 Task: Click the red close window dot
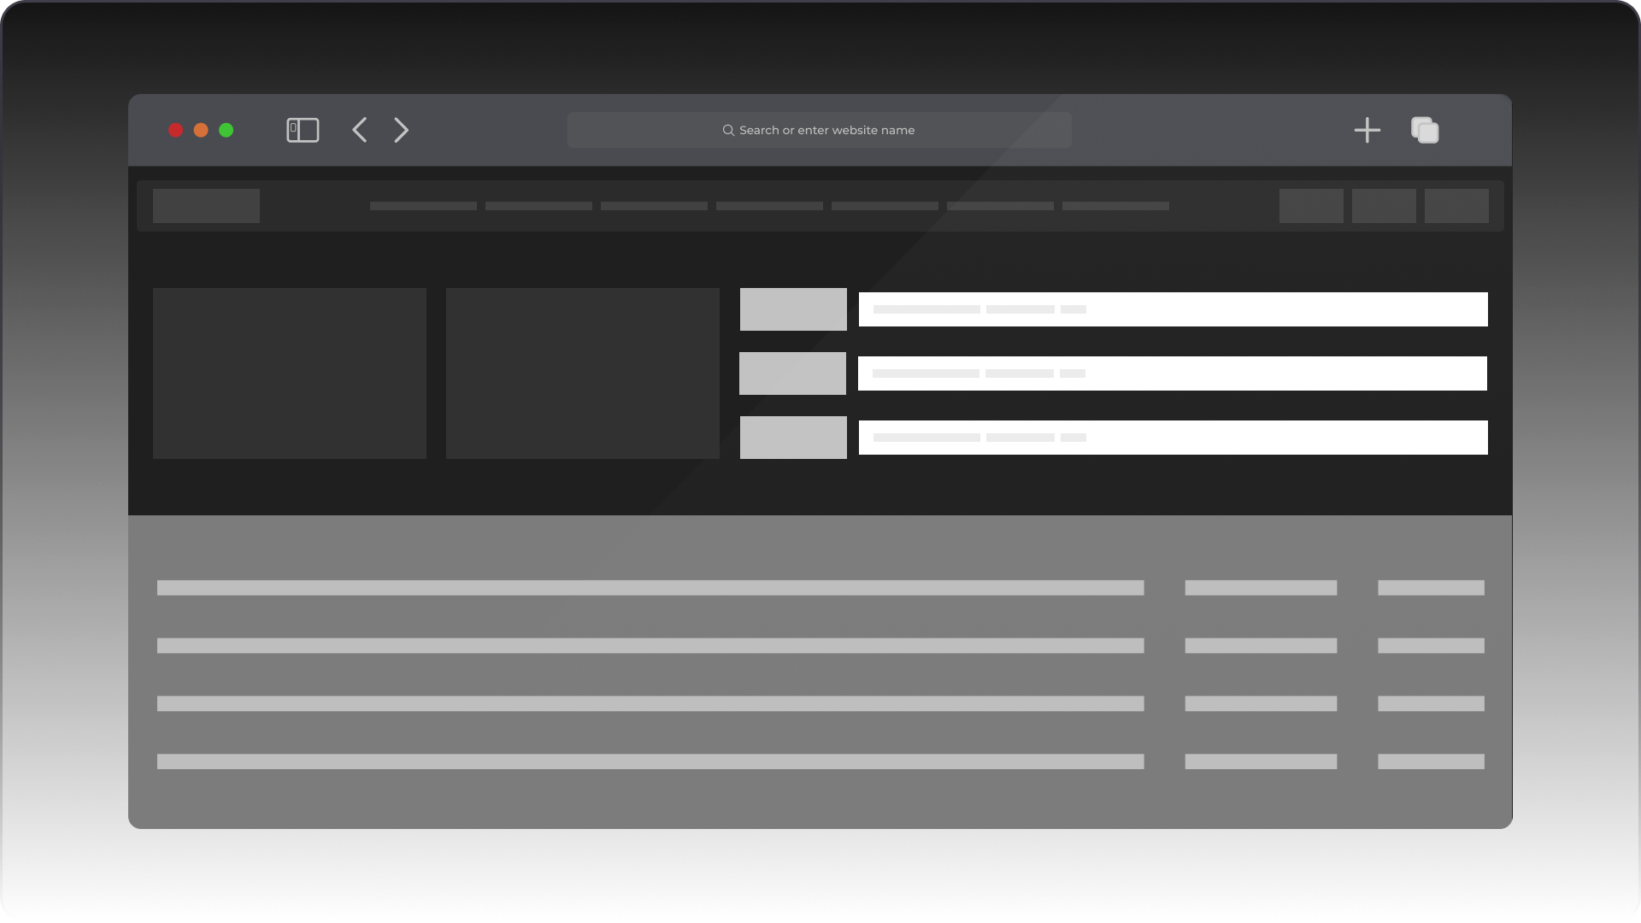tap(176, 130)
